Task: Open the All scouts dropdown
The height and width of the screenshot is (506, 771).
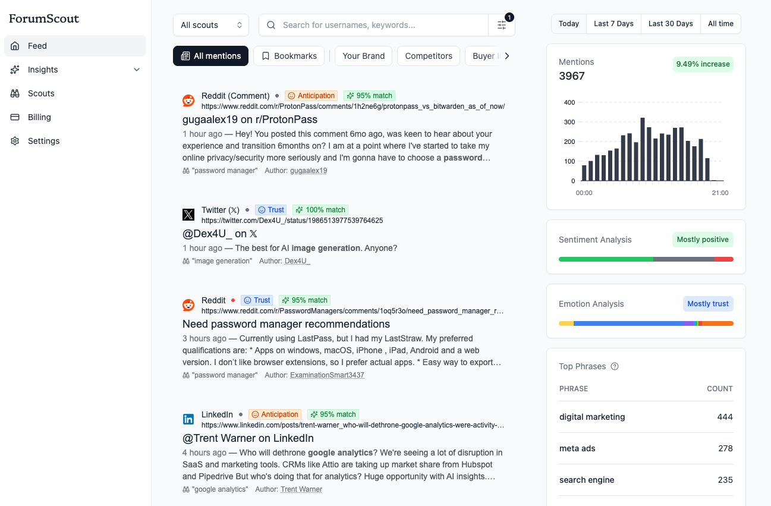Action: [x=211, y=25]
